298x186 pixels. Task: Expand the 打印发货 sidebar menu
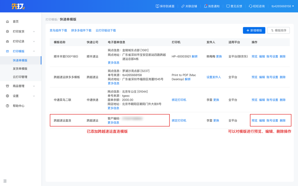click(34, 32)
